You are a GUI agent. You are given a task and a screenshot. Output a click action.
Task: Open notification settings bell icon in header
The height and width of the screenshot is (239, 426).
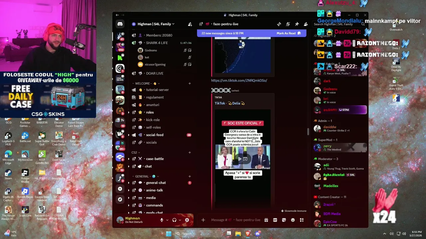tap(288, 24)
